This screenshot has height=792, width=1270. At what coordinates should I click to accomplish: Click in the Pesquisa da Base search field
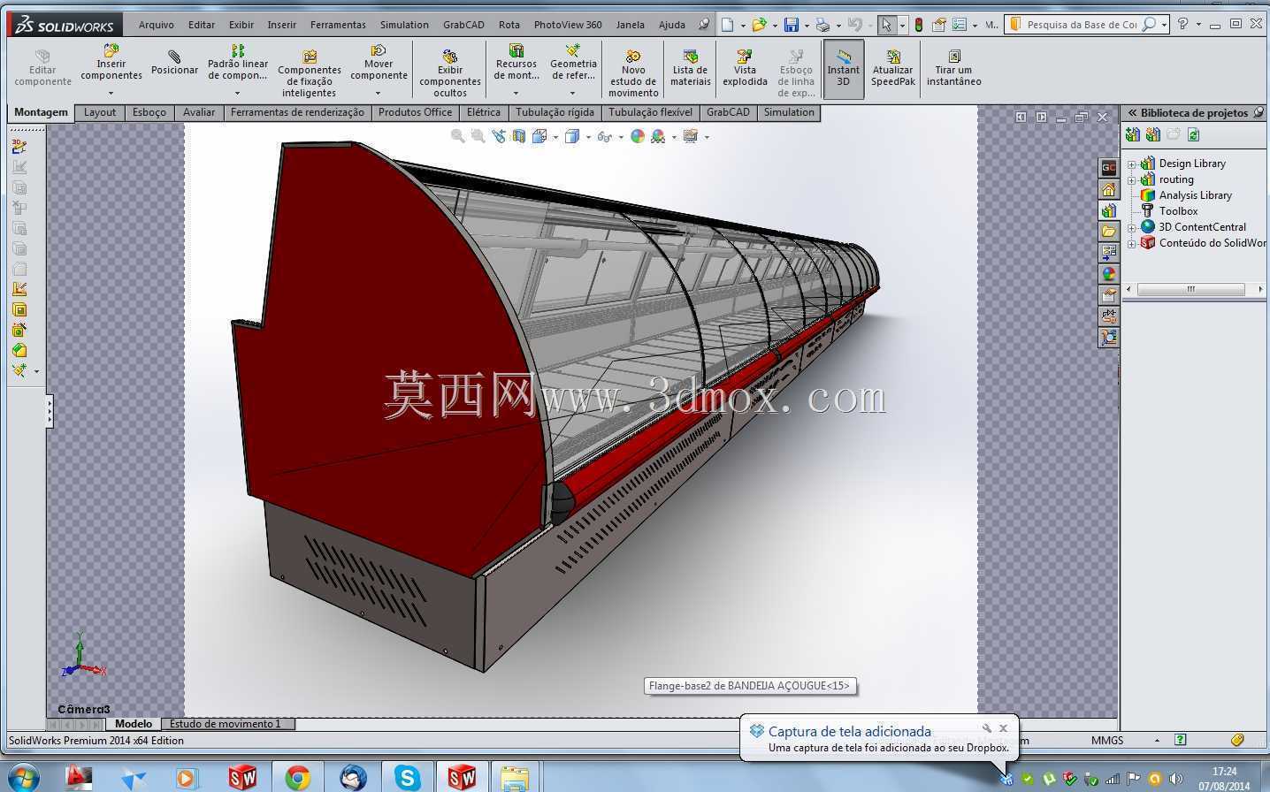1081,25
